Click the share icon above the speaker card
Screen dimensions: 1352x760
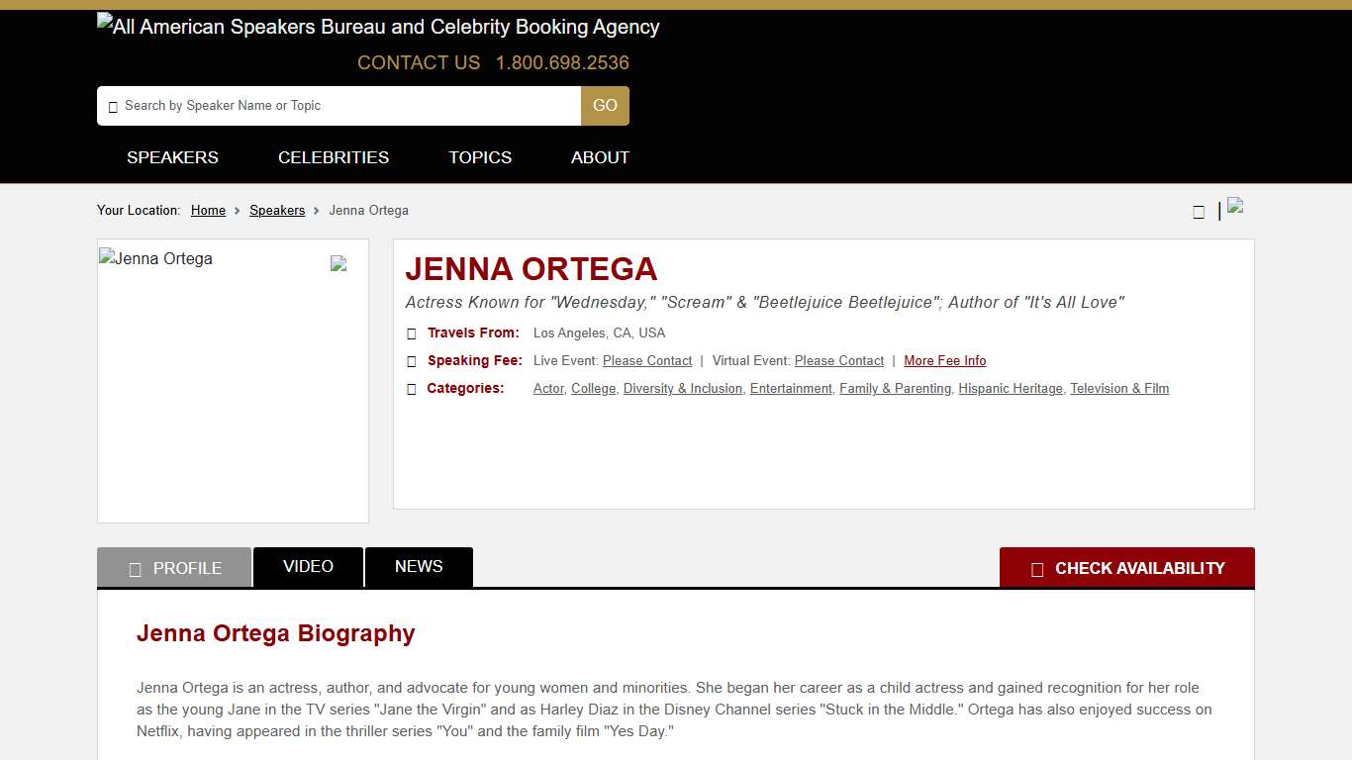click(x=1199, y=211)
